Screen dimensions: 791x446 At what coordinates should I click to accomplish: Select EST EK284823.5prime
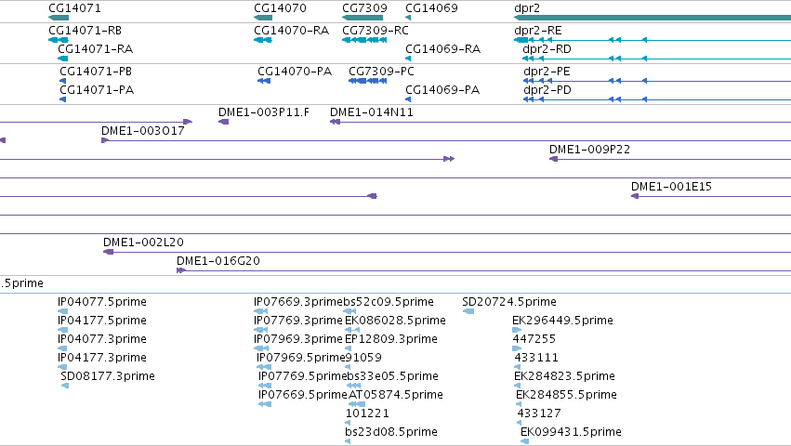click(x=564, y=377)
